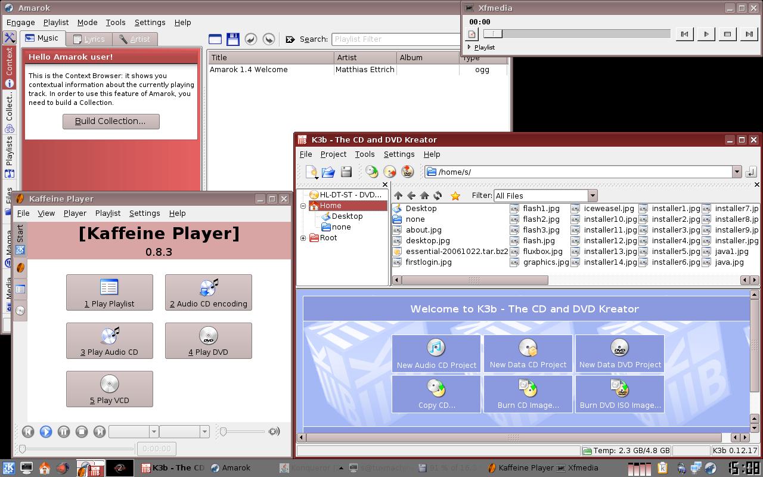
Task: Click Burn CD Image... in K3b
Action: click(x=528, y=394)
